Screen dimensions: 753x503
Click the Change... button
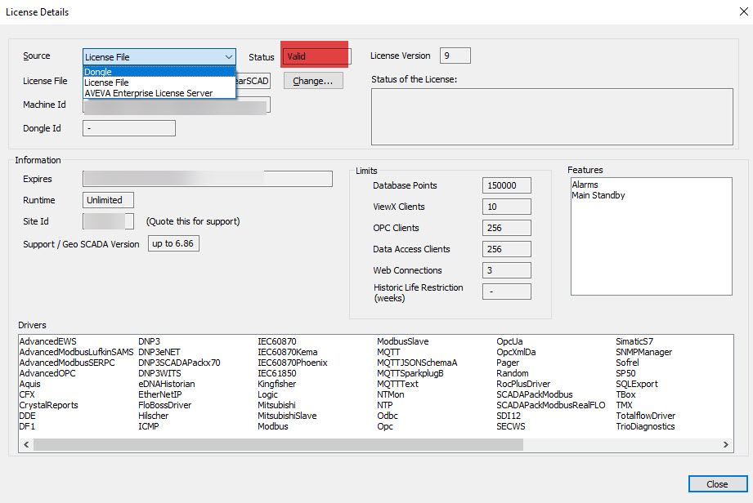click(313, 81)
